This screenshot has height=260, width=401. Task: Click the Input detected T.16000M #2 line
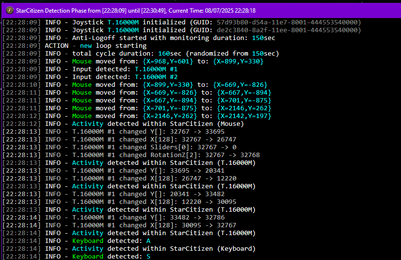90,77
